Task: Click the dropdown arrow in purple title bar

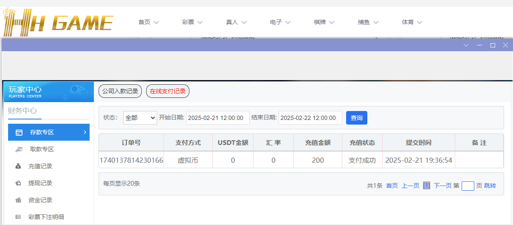Action: (x=466, y=45)
